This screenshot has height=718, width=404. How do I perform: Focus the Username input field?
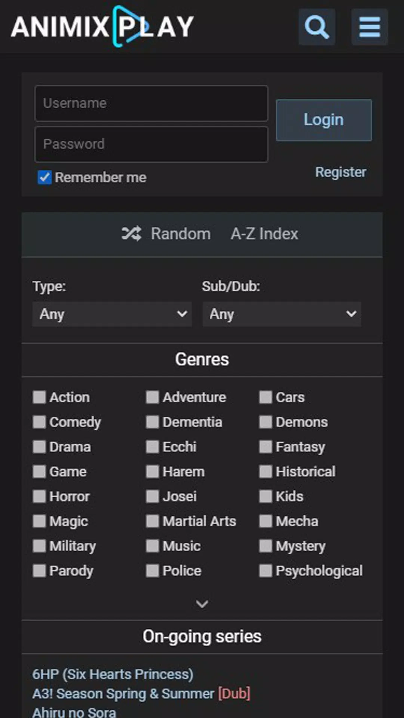151,103
